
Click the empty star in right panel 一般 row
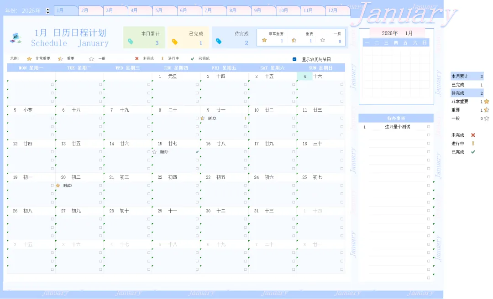click(x=487, y=119)
